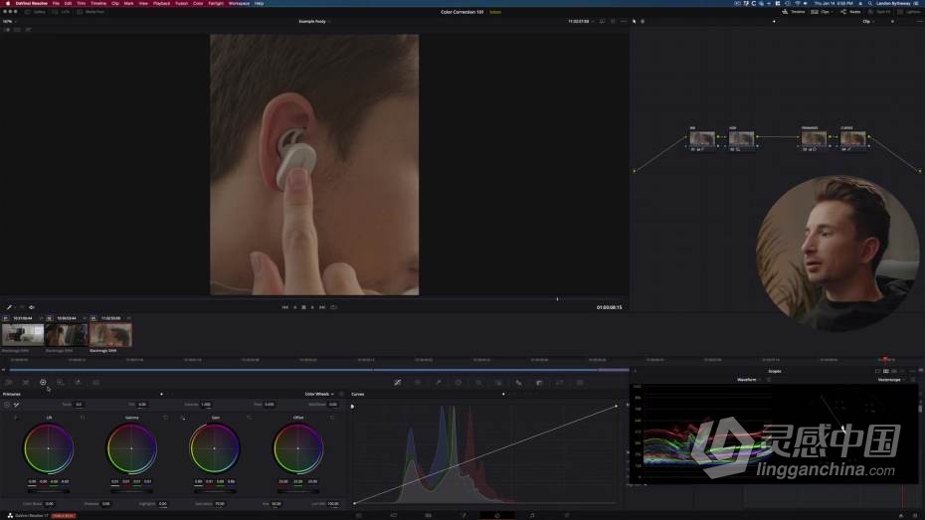
Task: Open the Tracker palette
Action: [478, 382]
